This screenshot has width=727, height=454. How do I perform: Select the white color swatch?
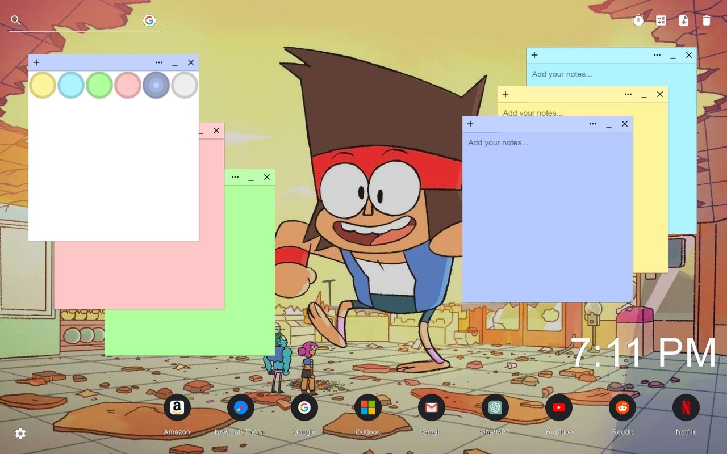185,85
